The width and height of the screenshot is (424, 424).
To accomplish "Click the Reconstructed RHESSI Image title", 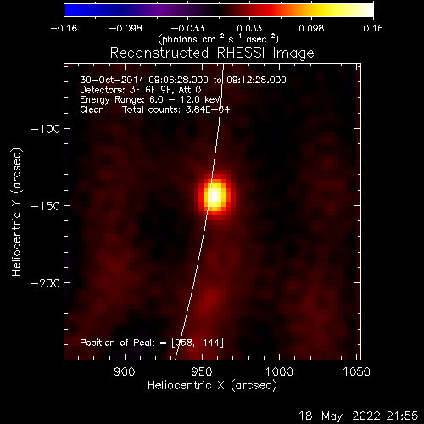I will click(212, 53).
